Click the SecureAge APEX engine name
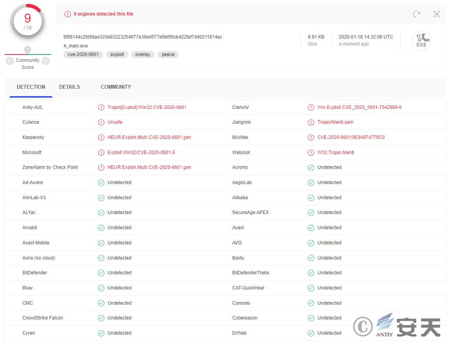This screenshot has height=344, width=450. pos(250,212)
